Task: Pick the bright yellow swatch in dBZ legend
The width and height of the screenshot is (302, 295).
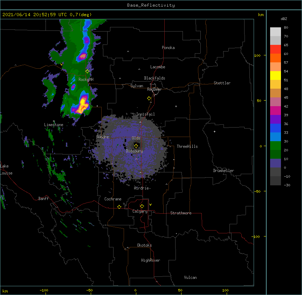Action: click(275, 75)
